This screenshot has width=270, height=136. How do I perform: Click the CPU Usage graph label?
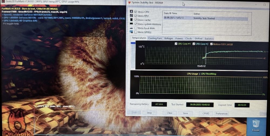[x=192, y=74]
